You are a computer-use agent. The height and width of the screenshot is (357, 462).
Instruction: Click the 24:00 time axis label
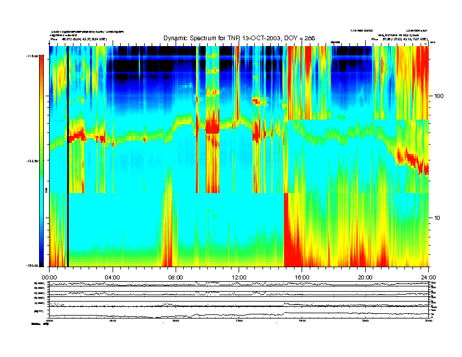(429, 278)
